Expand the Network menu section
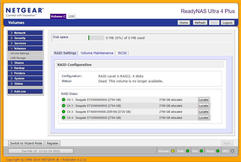Image resolution: width=241 pixels, height=162 pixels. (25, 33)
